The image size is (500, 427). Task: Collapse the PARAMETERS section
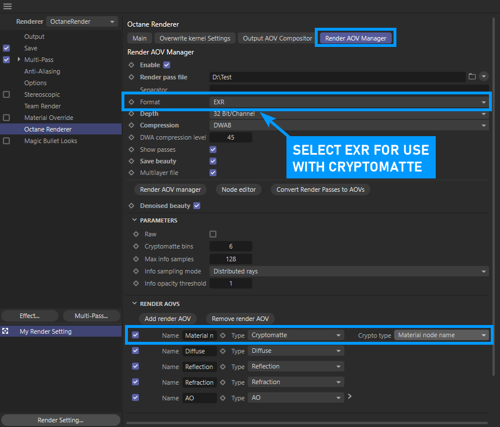[x=135, y=220]
